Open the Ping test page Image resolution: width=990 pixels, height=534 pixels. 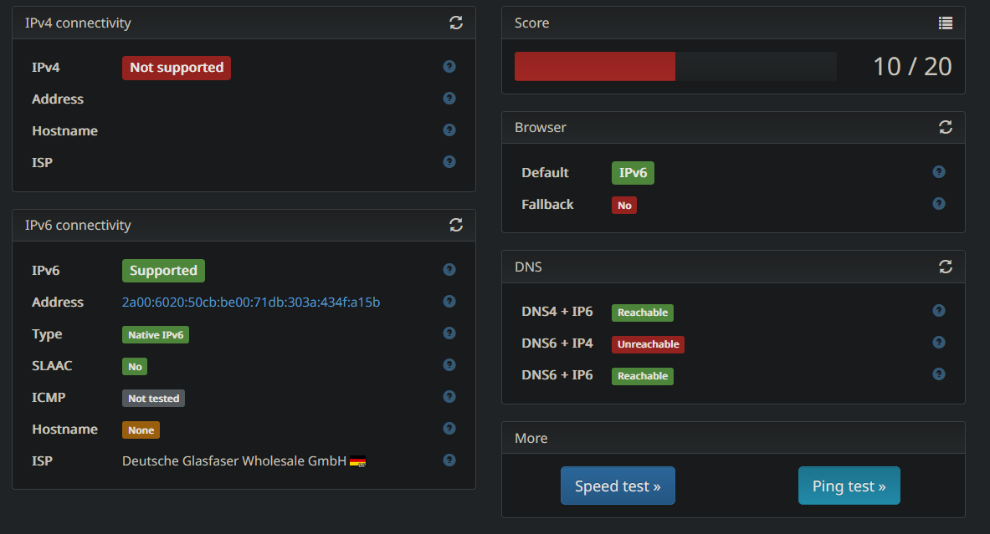(x=849, y=486)
